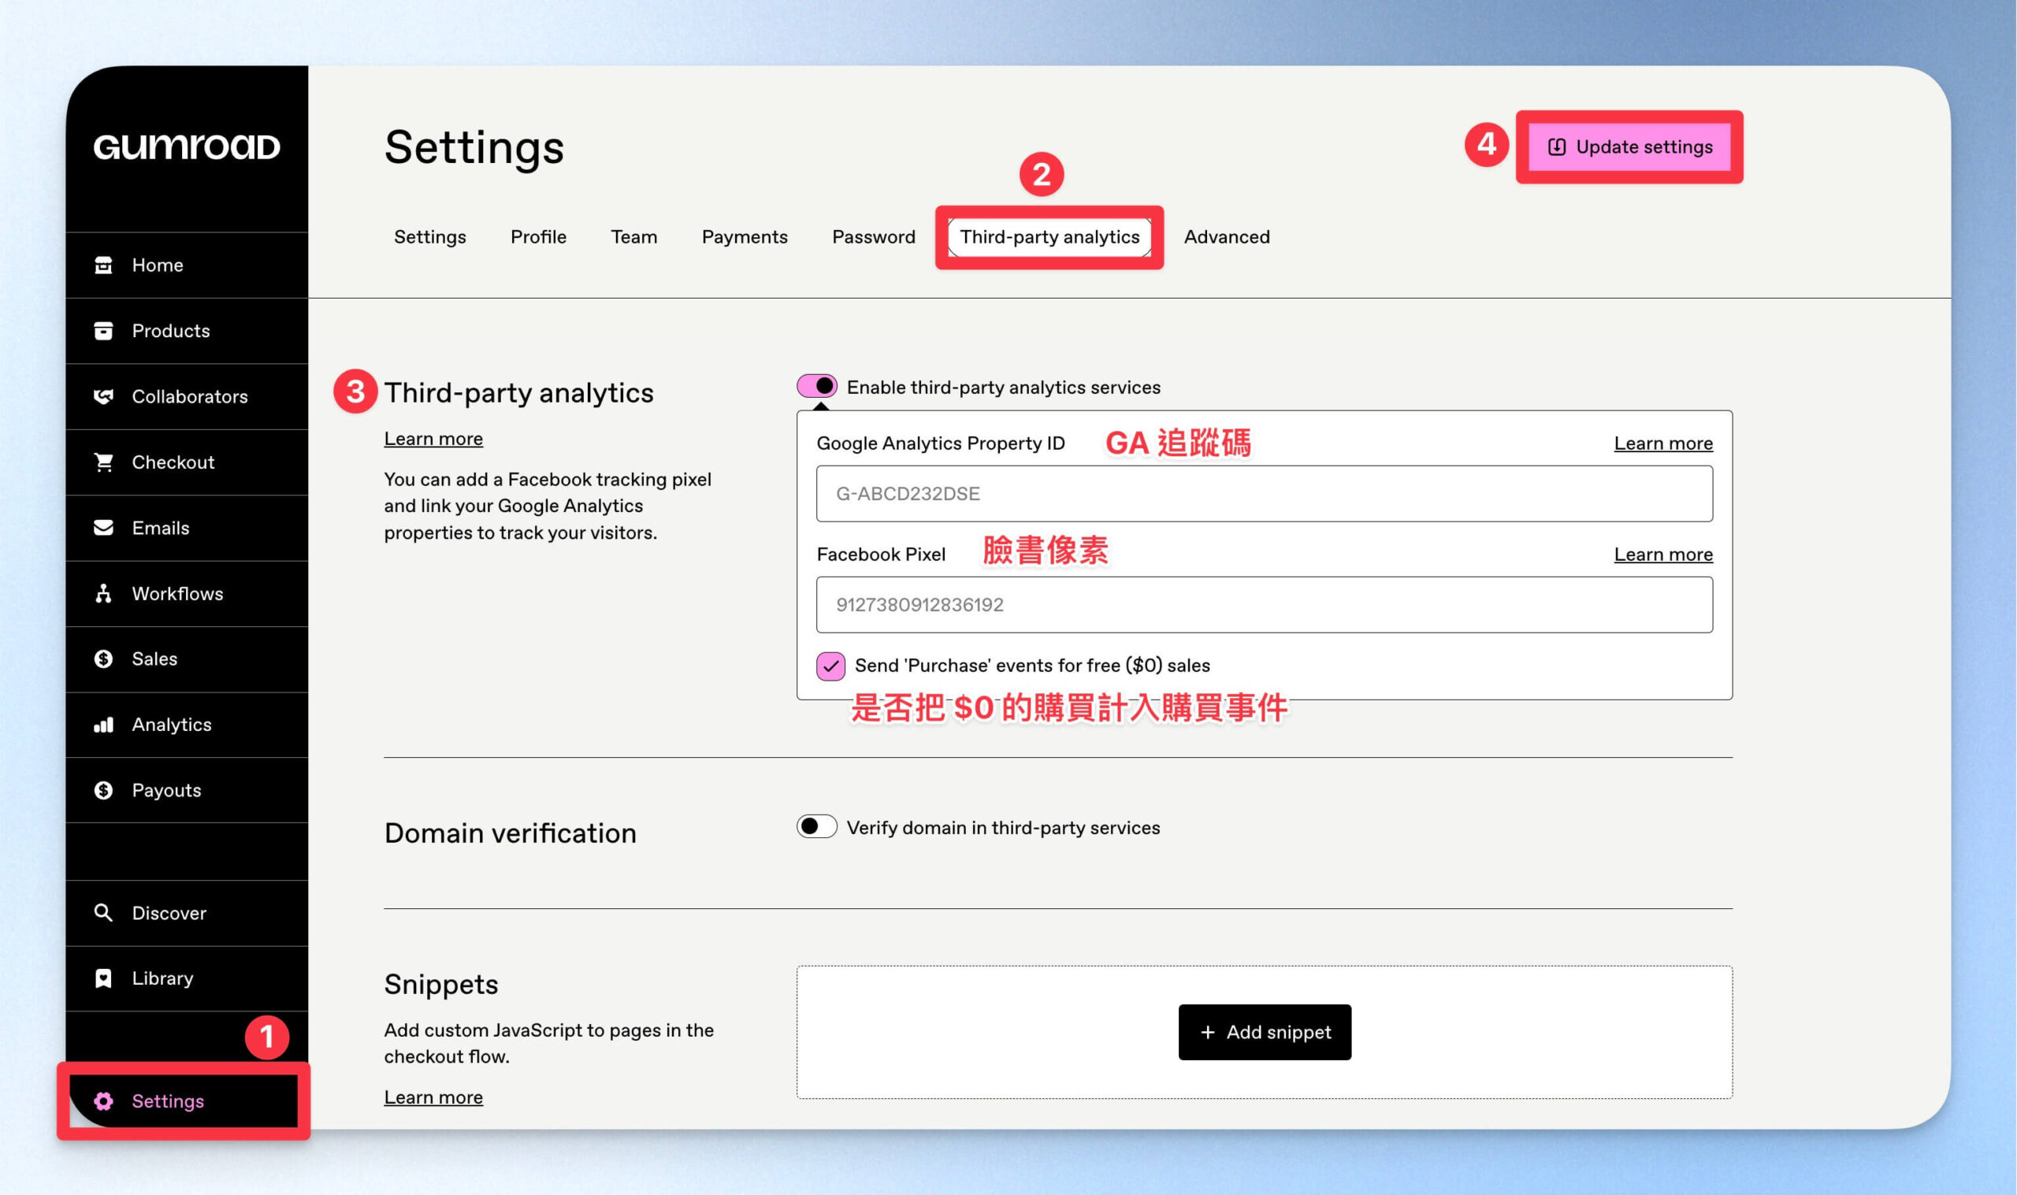Click the Checkout cart icon
Image resolution: width=2017 pixels, height=1195 pixels.
pos(103,462)
